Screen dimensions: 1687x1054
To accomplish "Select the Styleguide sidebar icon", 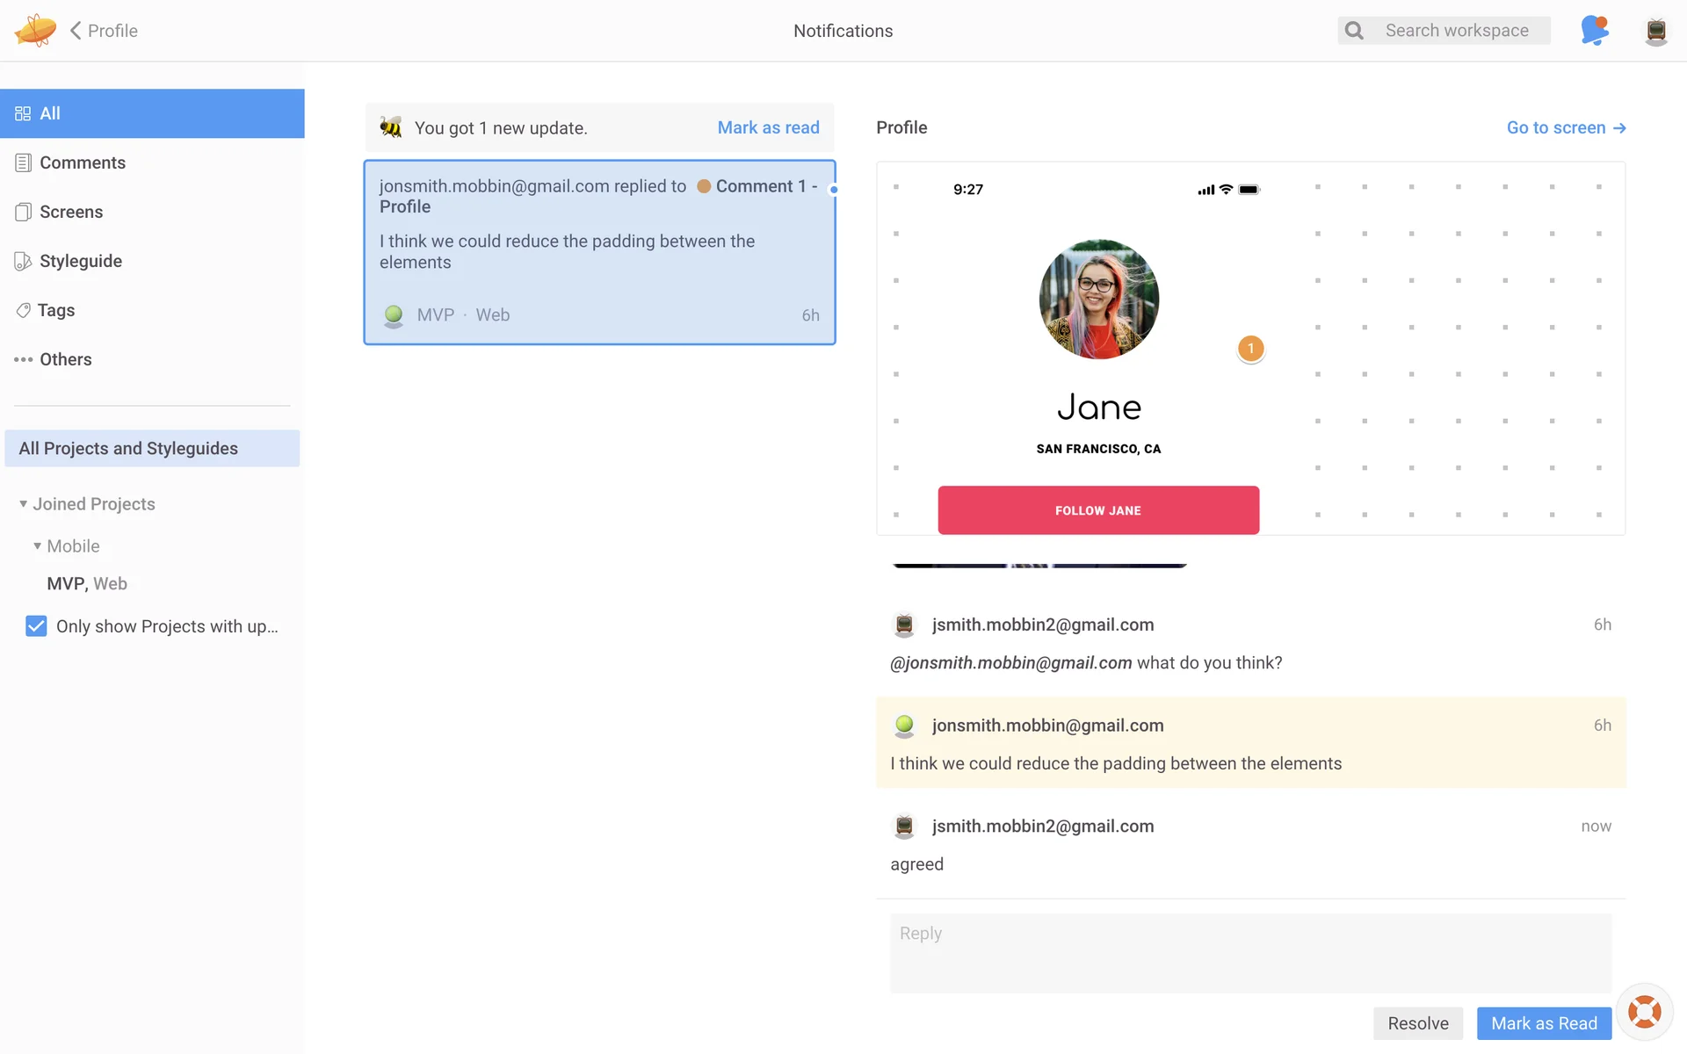I will [x=23, y=261].
